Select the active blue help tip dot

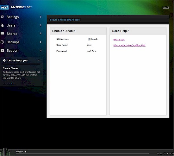coord(11,84)
